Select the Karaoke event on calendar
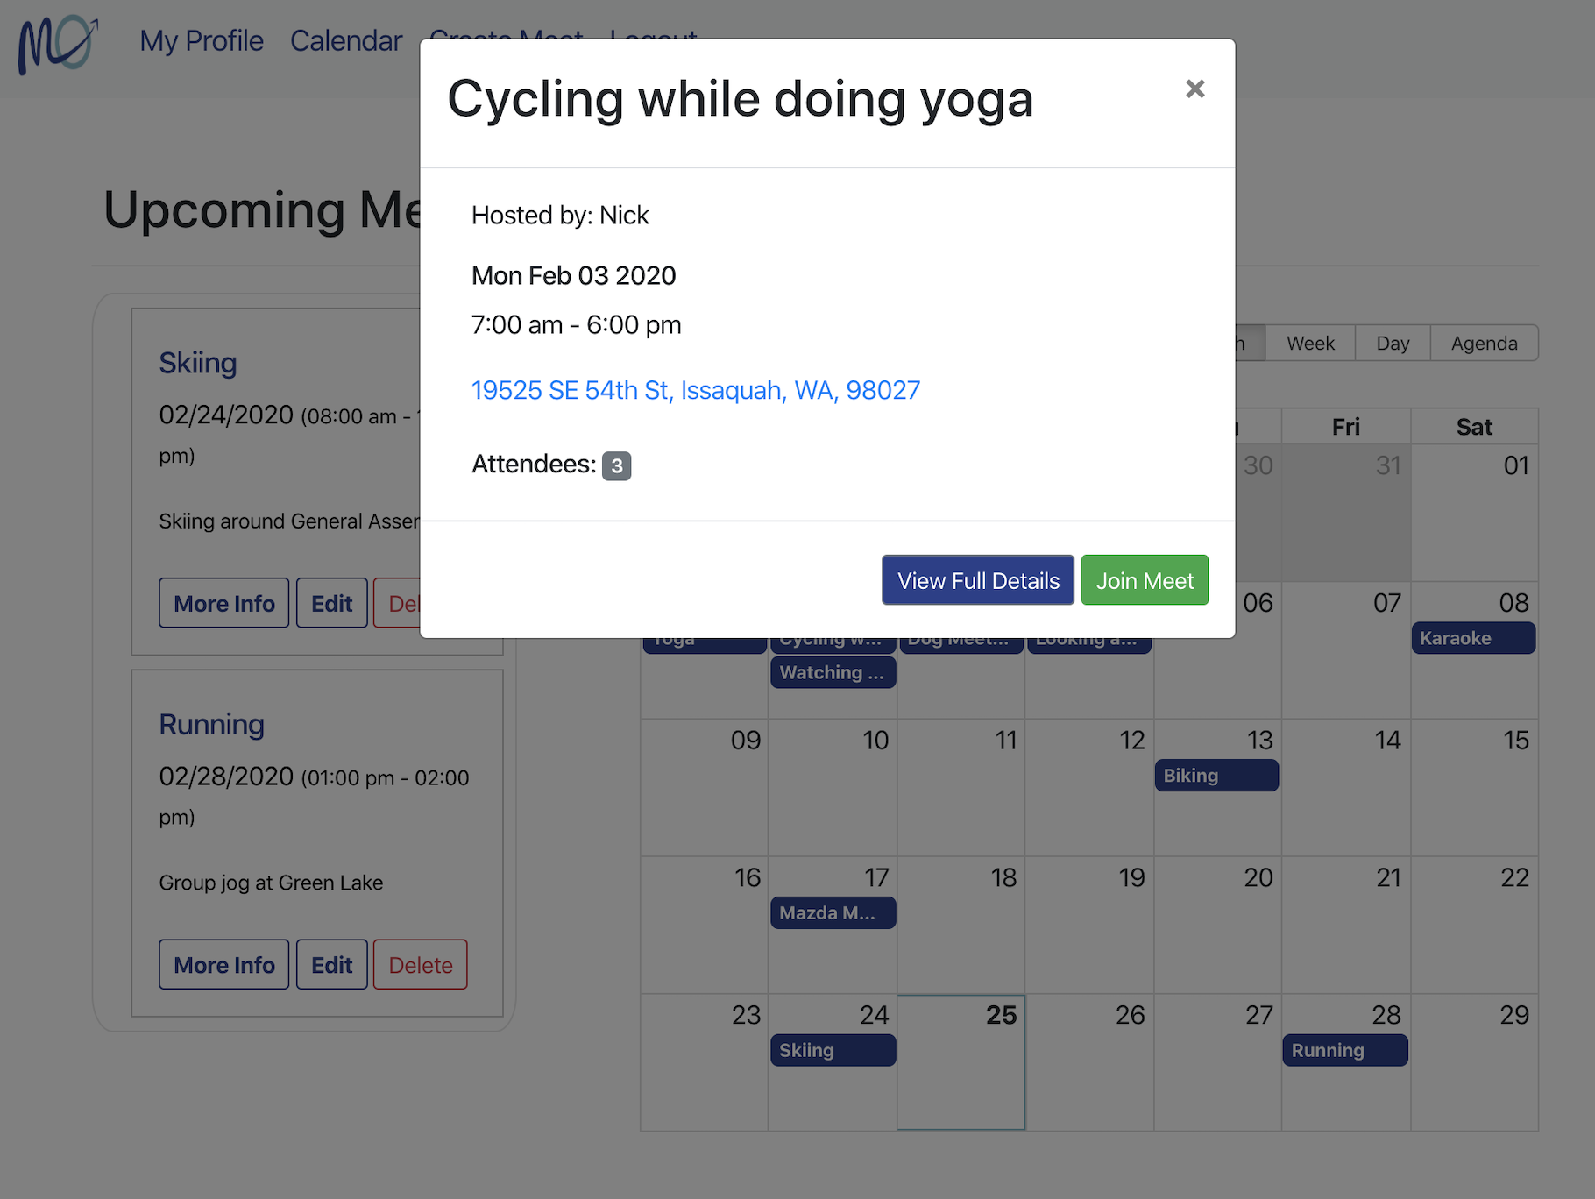The height and width of the screenshot is (1199, 1595). [x=1473, y=638]
